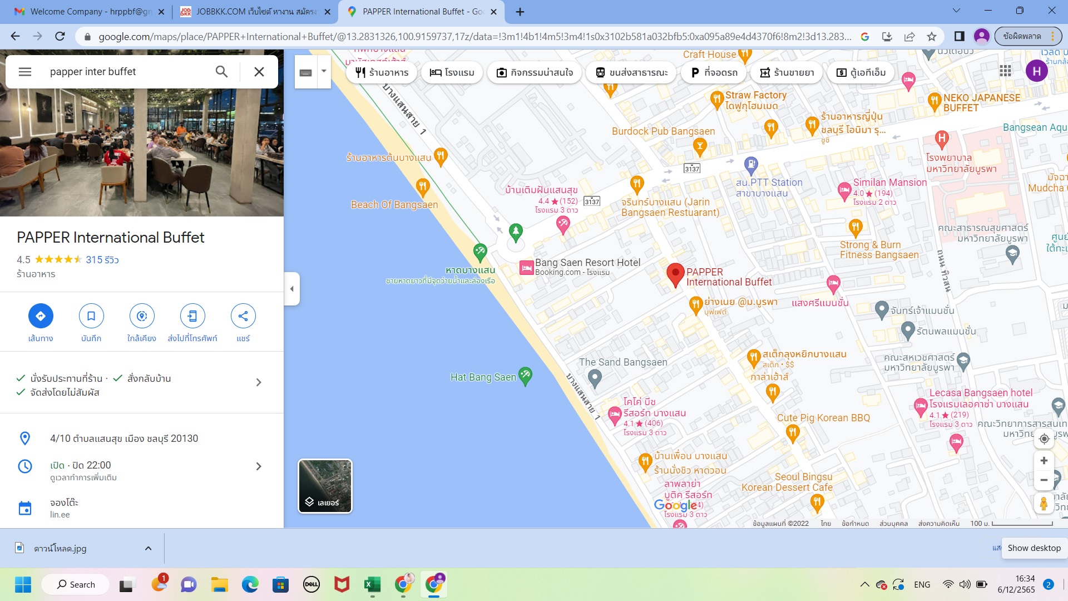
Task: Open the Chrome profile avatar
Action: [x=982, y=37]
